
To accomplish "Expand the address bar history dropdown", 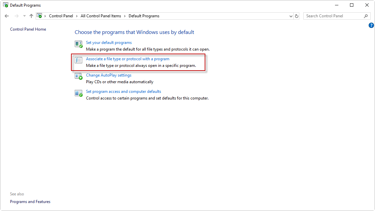I will click(291, 16).
